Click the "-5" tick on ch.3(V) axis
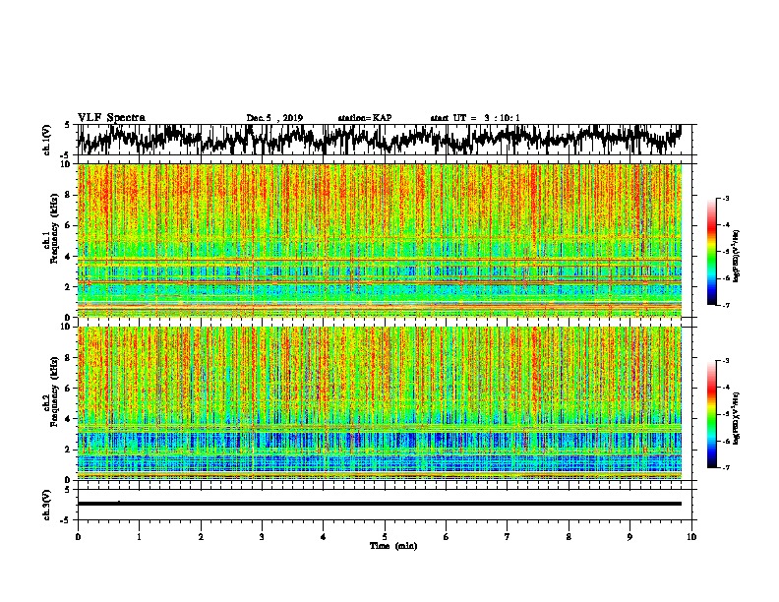Image resolution: width=779 pixels, height=602 pixels. pos(67,519)
